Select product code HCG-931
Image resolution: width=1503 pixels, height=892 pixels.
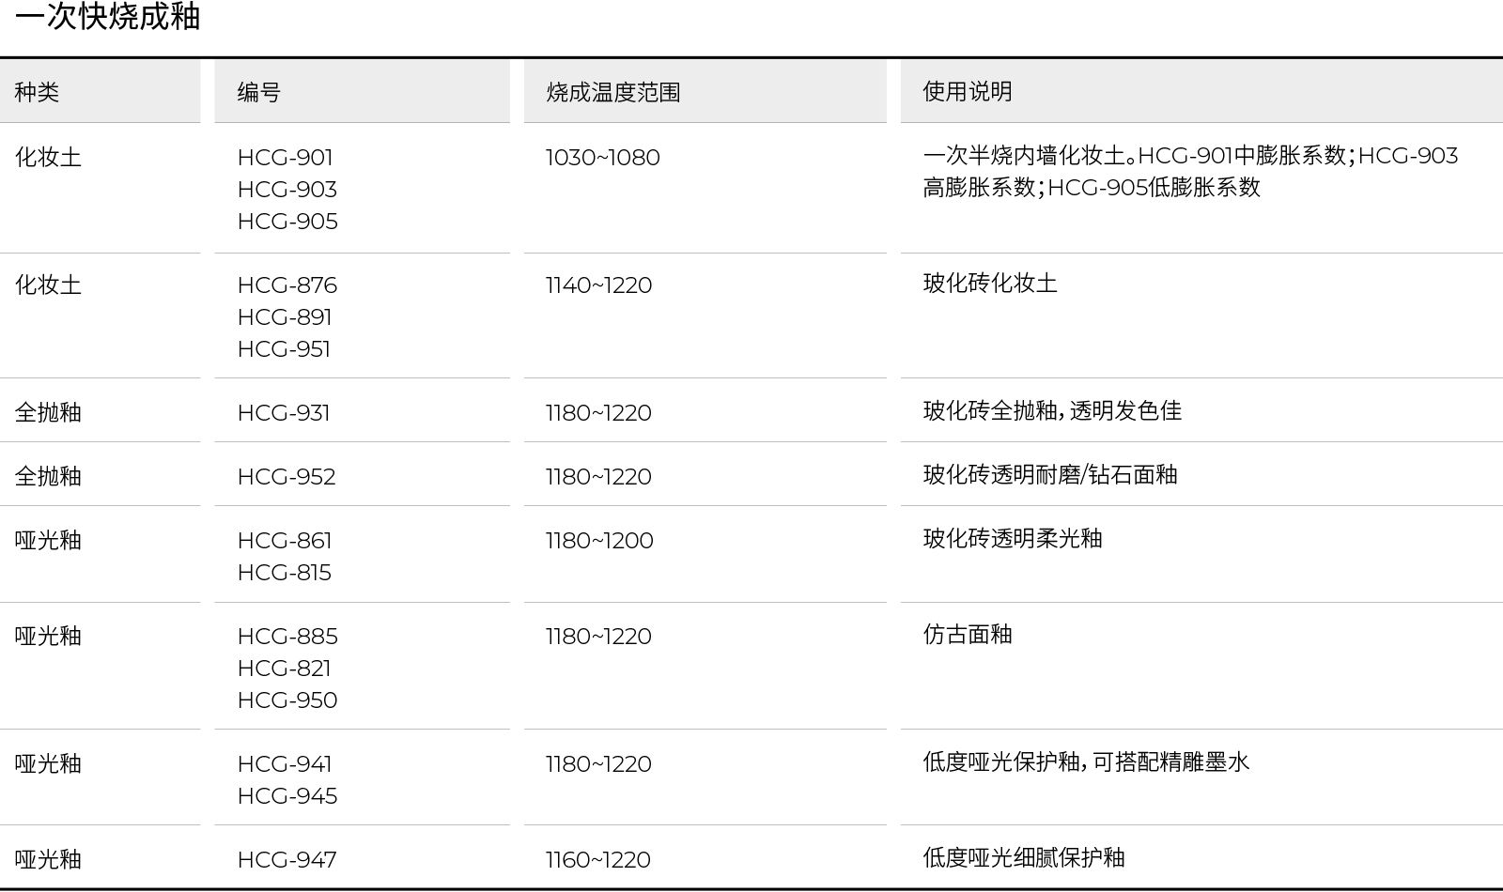pos(284,412)
